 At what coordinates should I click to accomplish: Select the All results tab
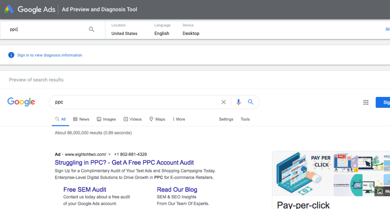click(x=61, y=119)
